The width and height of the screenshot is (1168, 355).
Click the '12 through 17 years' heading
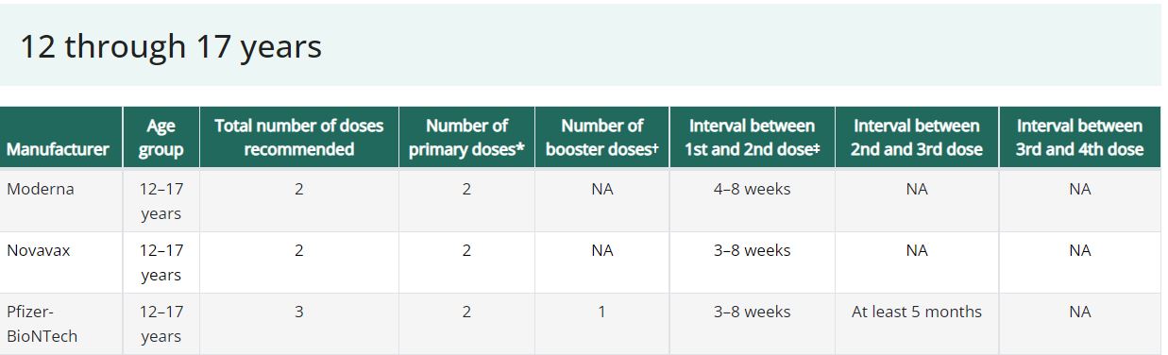[x=171, y=46]
